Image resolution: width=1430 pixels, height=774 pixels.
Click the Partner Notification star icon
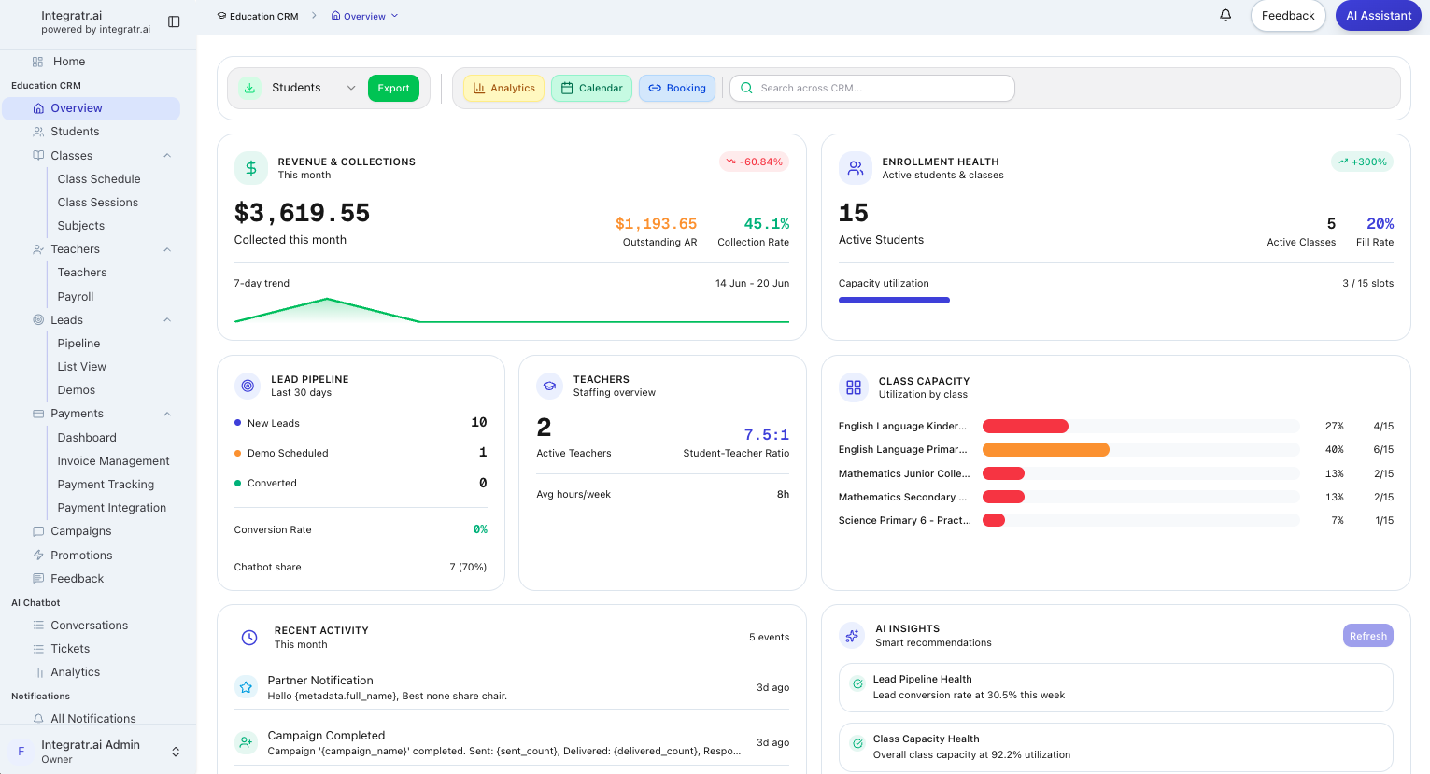[246, 687]
